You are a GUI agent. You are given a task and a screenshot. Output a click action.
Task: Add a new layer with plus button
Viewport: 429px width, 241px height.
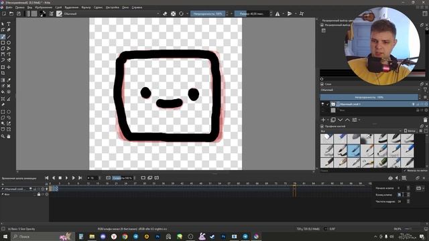click(323, 120)
